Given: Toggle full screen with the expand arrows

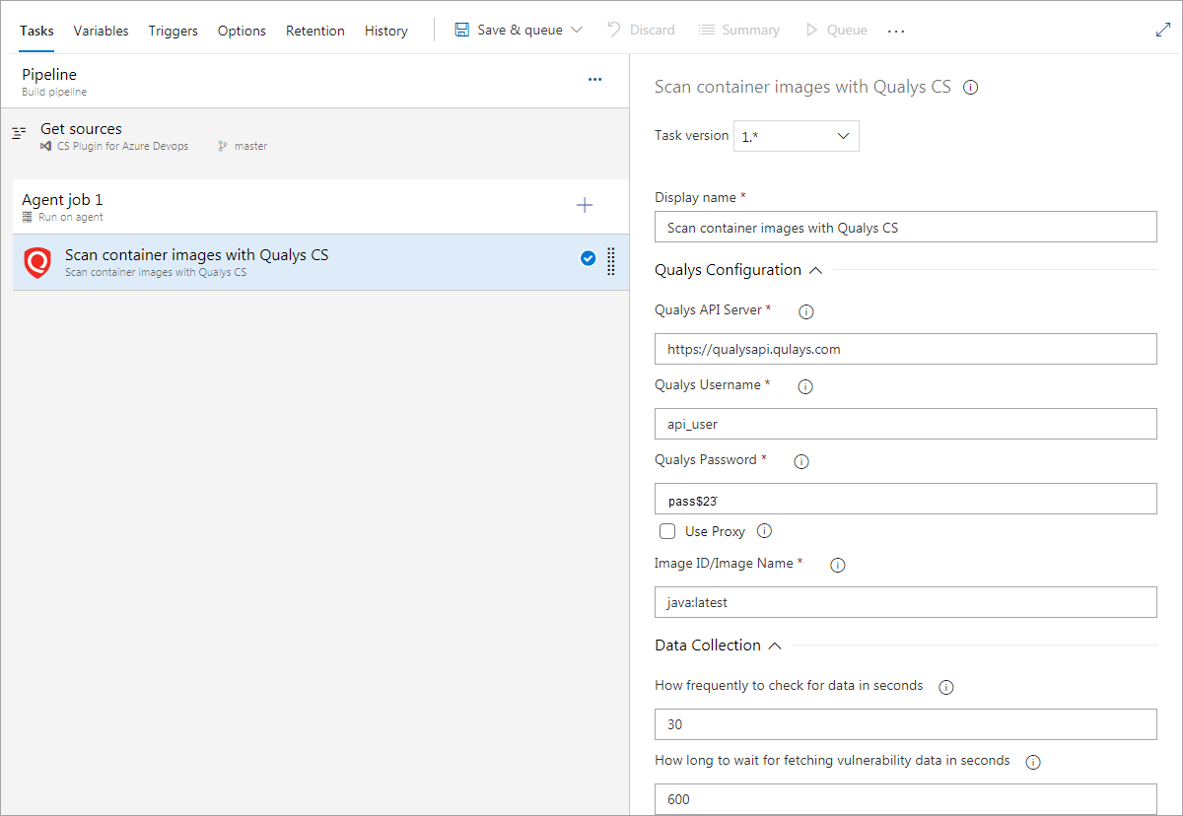Looking at the screenshot, I should (x=1162, y=30).
